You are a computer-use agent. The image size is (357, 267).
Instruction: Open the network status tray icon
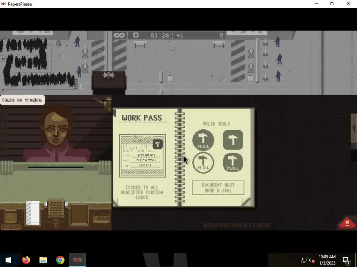pos(304,260)
